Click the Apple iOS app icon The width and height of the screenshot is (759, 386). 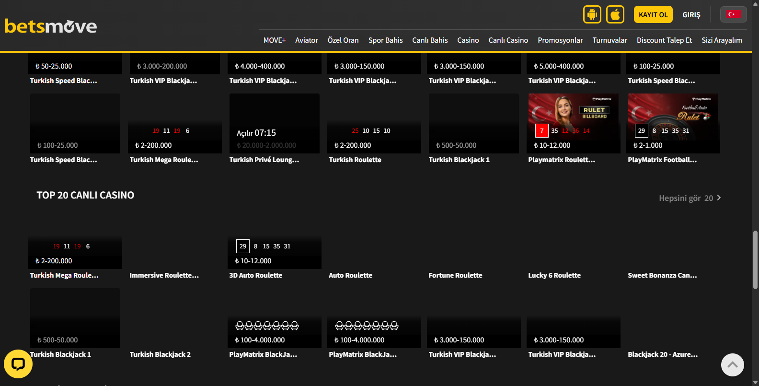pos(615,14)
